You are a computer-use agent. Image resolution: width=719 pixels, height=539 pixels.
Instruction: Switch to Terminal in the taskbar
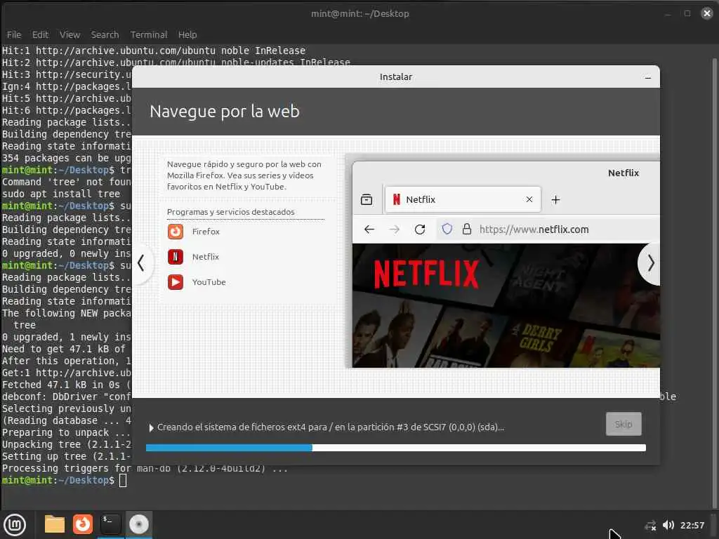point(110,524)
